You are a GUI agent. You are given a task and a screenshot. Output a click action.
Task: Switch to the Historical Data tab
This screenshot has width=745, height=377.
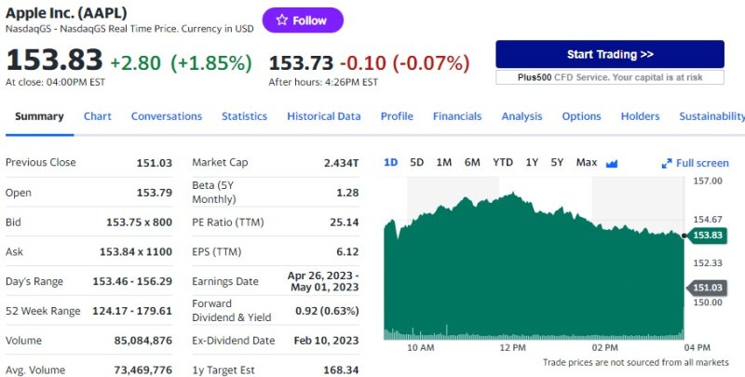click(323, 116)
